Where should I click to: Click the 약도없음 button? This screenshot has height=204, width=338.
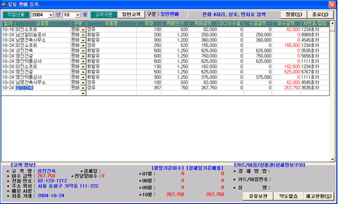point(288,196)
